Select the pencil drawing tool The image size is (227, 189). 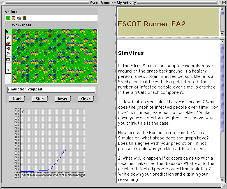click(8, 37)
